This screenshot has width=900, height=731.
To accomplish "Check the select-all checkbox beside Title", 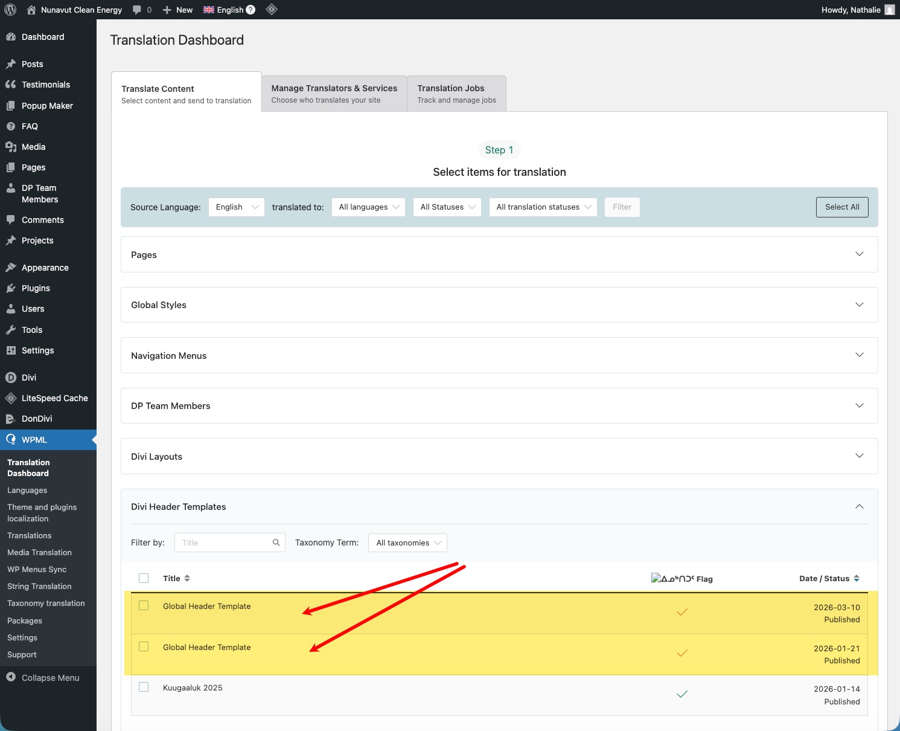I will [x=144, y=578].
